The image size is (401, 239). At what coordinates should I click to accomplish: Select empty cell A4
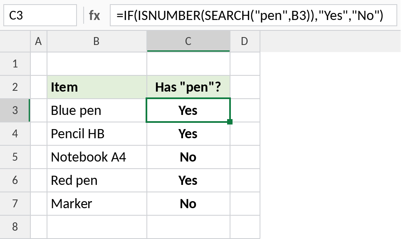(39, 134)
